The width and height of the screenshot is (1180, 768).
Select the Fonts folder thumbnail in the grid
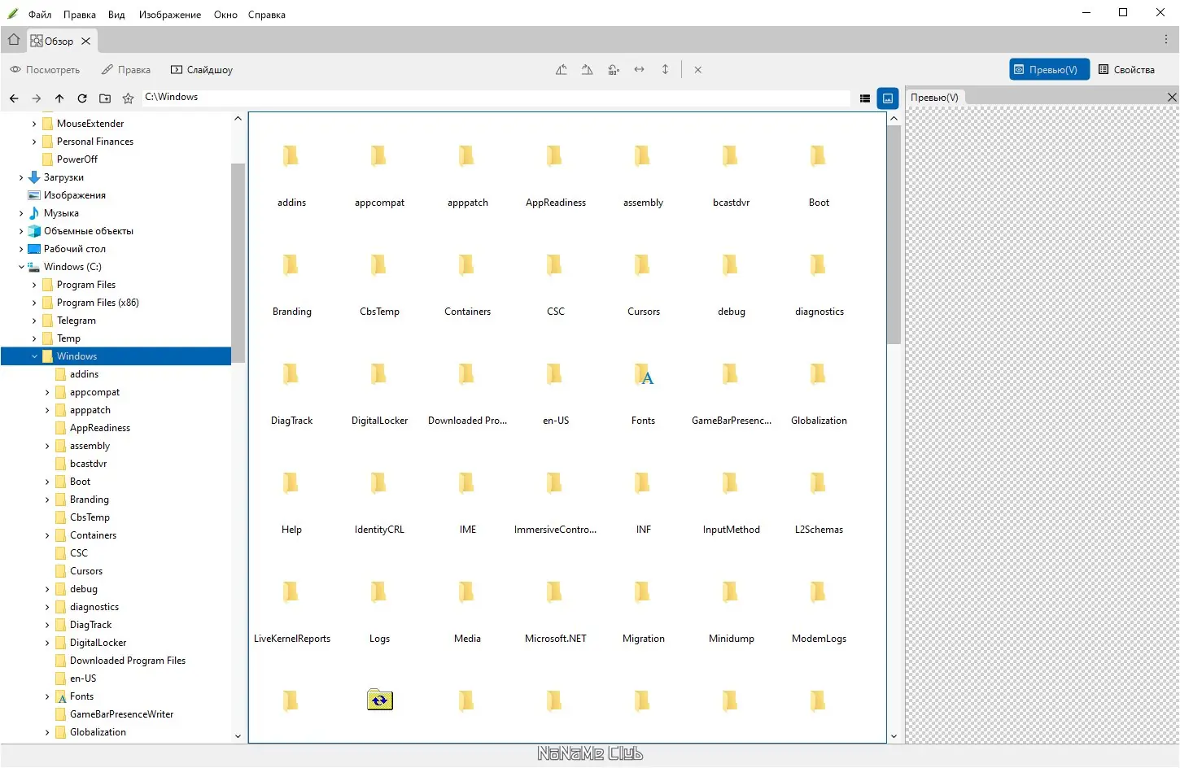pyautogui.click(x=644, y=375)
